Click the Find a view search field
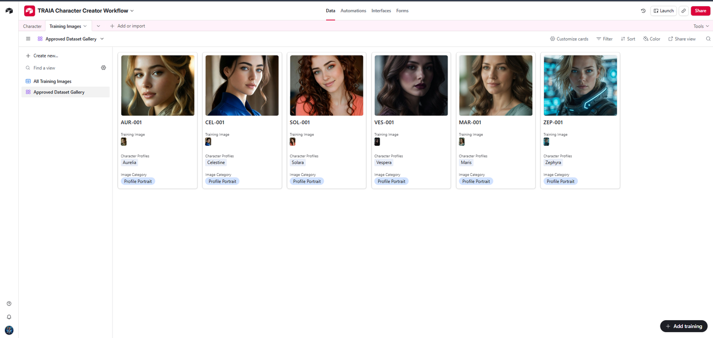This screenshot has width=713, height=338. click(x=62, y=68)
